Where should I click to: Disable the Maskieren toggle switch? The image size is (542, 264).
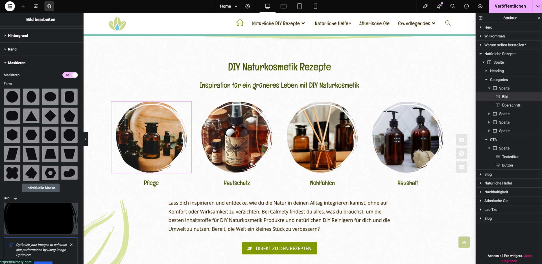pos(70,75)
